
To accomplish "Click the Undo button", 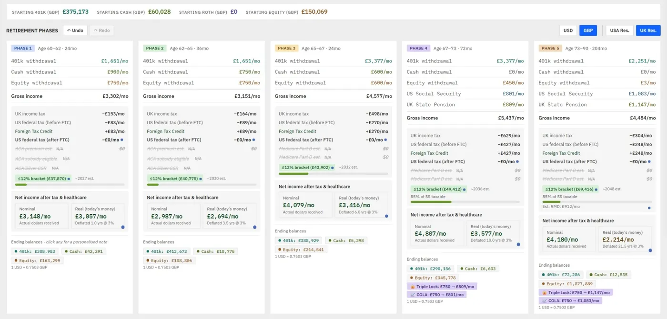I will (75, 30).
